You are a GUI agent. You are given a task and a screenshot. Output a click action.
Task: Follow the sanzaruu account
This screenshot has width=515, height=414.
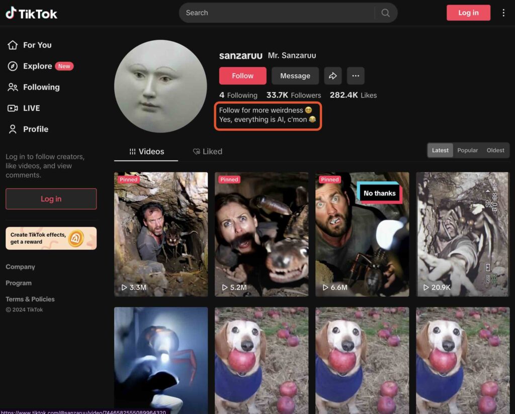click(x=242, y=76)
